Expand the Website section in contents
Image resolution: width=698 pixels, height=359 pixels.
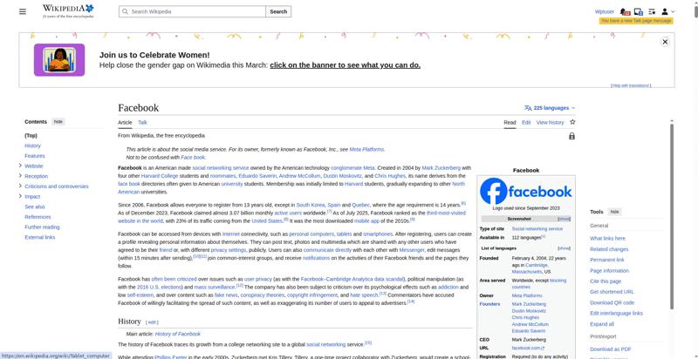(x=20, y=166)
